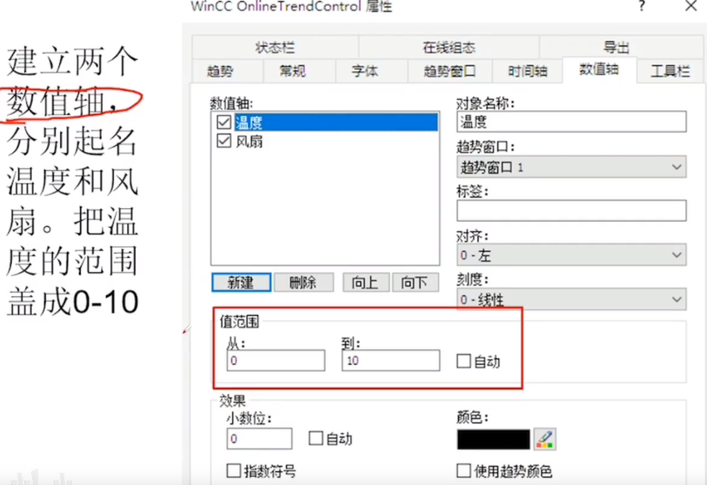Enable the 使用趋势颜色 checkbox
The height and width of the screenshot is (485, 707).
pos(463,471)
